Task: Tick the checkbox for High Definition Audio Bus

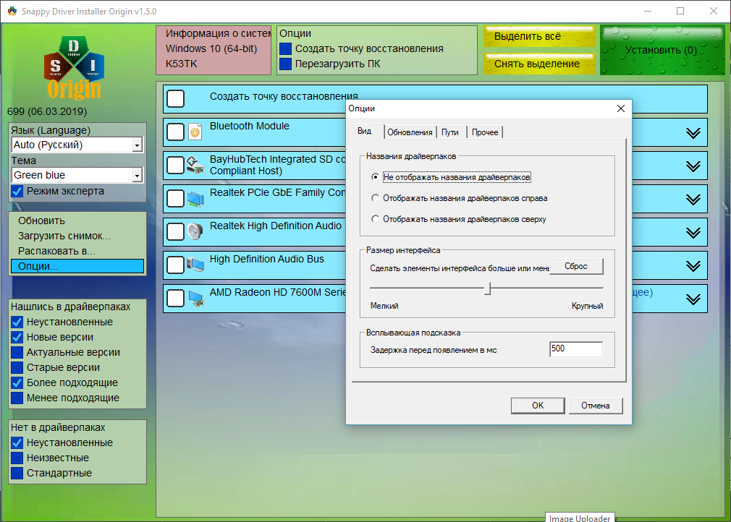Action: pos(176,265)
